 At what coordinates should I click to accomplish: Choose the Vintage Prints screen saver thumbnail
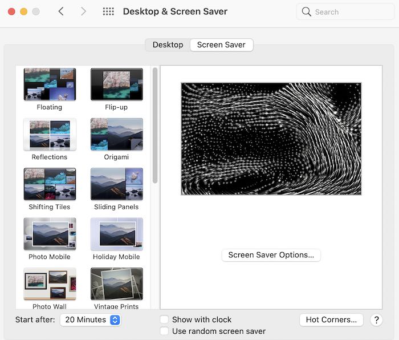[116, 284]
